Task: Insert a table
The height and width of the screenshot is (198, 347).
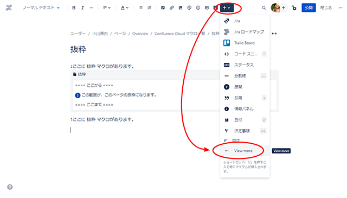Action: pyautogui.click(x=207, y=8)
